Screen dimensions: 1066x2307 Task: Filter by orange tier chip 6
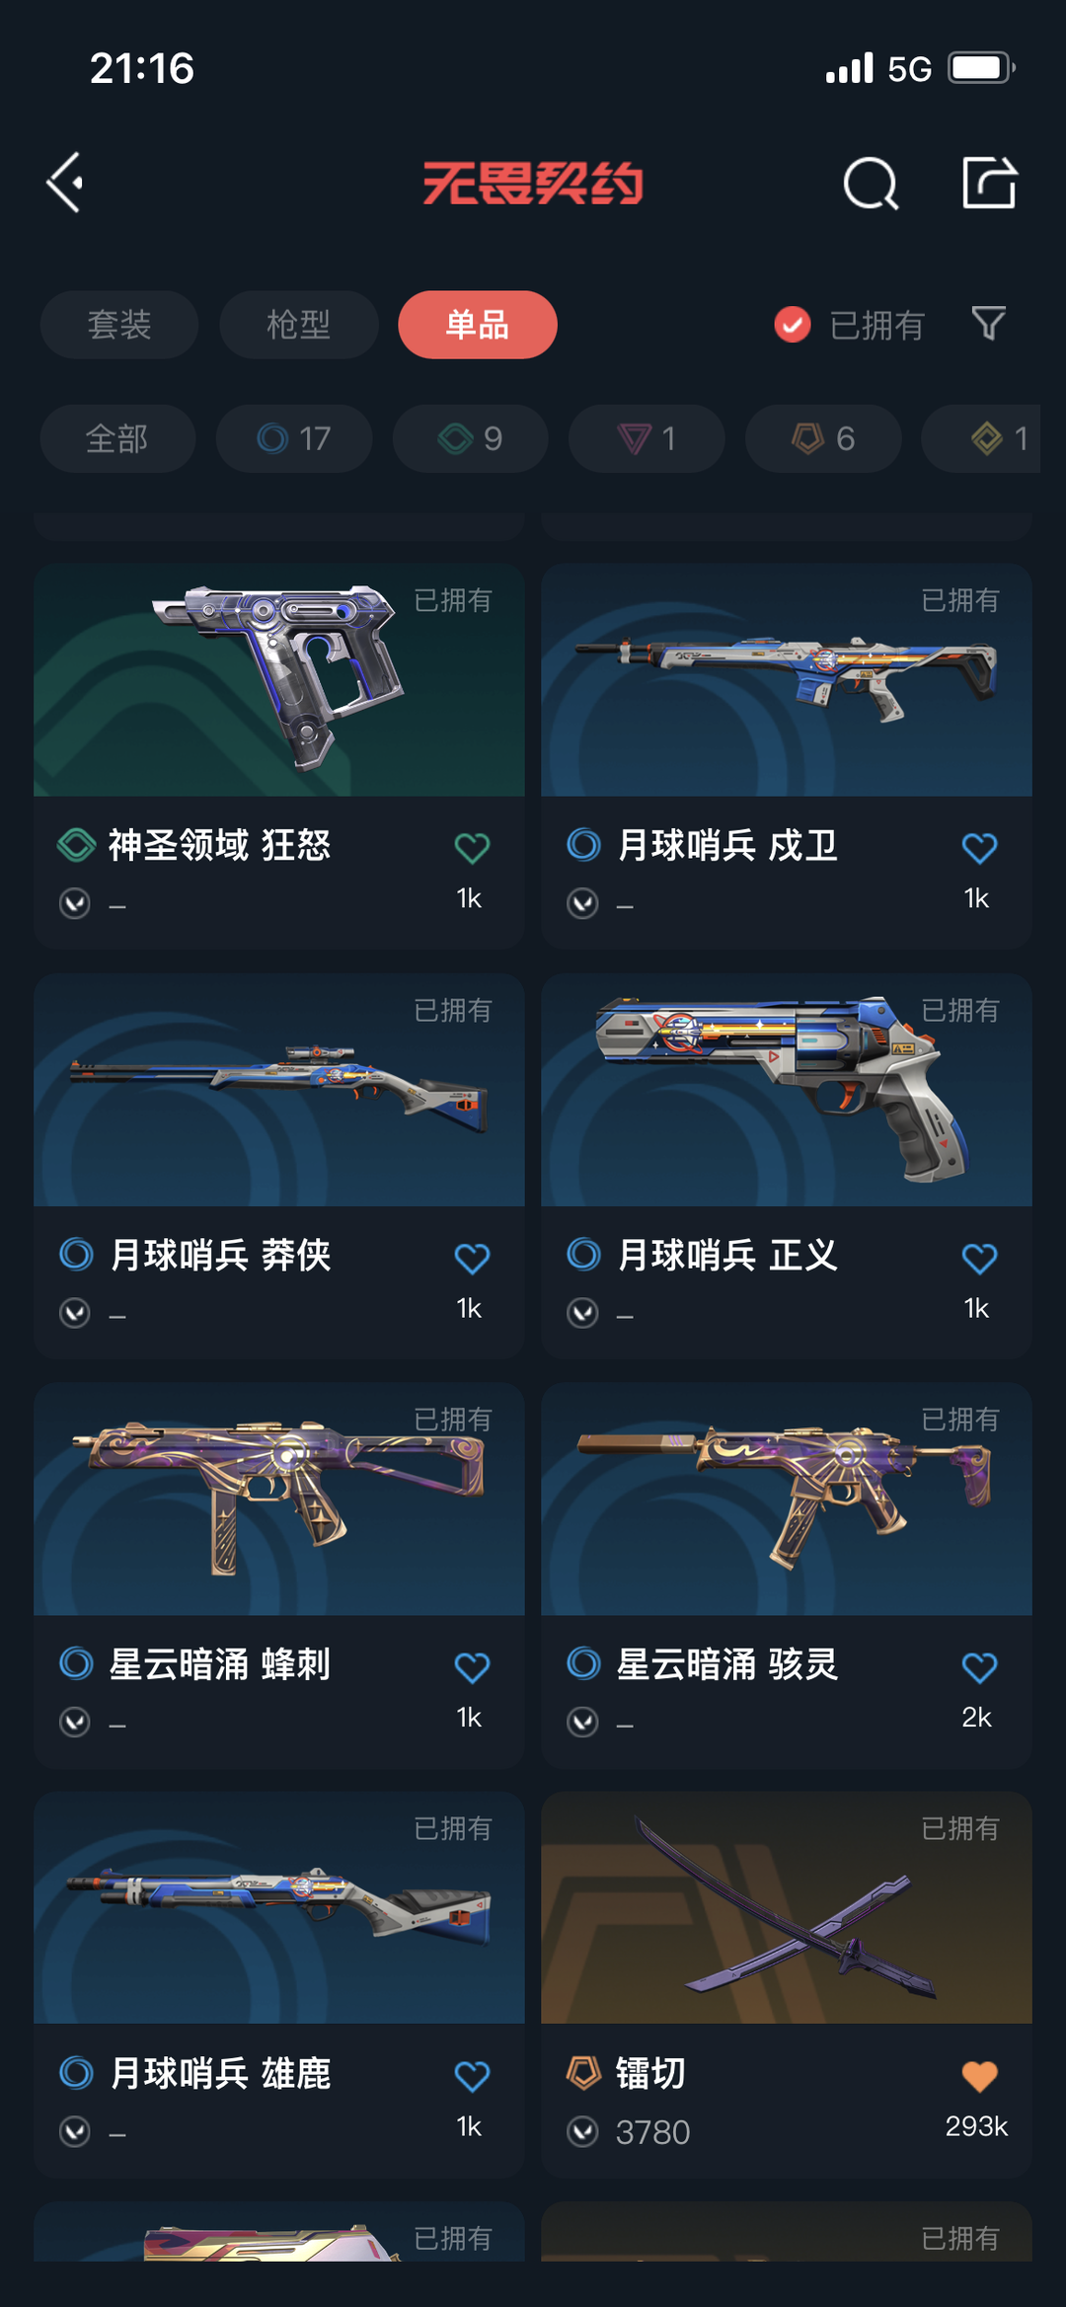823,438
